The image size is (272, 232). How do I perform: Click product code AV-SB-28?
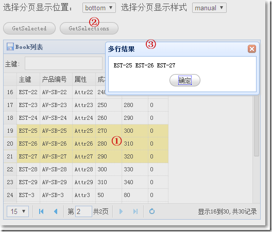click(54, 169)
